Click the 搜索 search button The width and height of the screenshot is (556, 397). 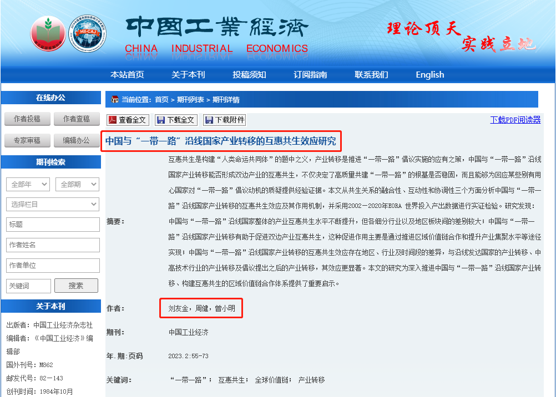(x=76, y=286)
